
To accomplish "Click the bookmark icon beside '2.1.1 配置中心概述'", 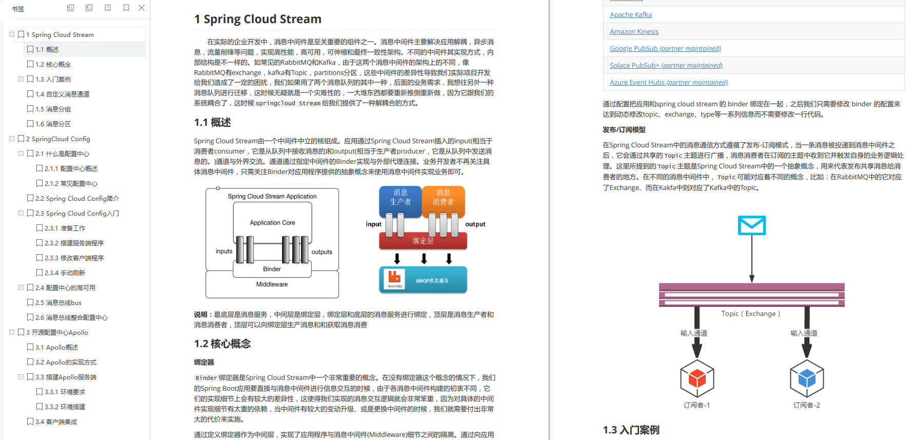I will [x=39, y=168].
